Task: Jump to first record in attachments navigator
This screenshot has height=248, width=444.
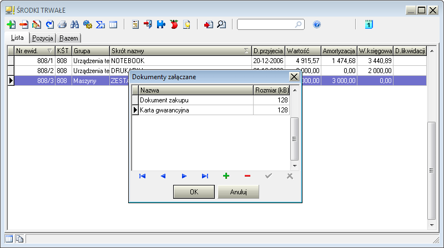Action: pos(142,176)
